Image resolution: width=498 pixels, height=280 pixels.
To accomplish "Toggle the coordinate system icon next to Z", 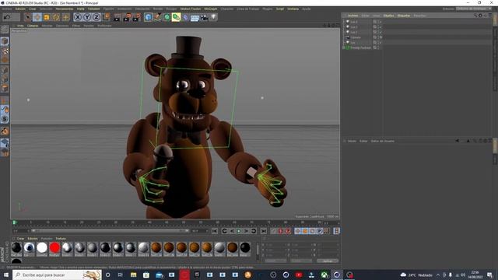I will click(107, 16).
